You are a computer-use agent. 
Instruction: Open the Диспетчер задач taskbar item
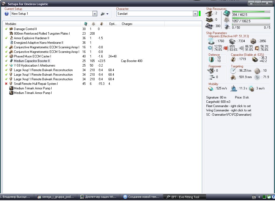(98, 197)
